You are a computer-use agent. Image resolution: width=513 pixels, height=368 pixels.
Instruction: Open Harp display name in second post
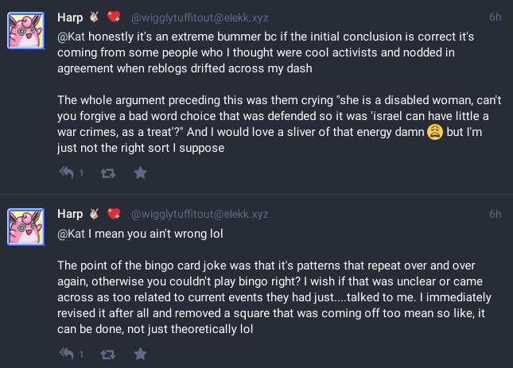click(70, 214)
